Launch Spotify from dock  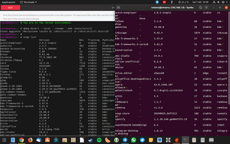[99, 140]
